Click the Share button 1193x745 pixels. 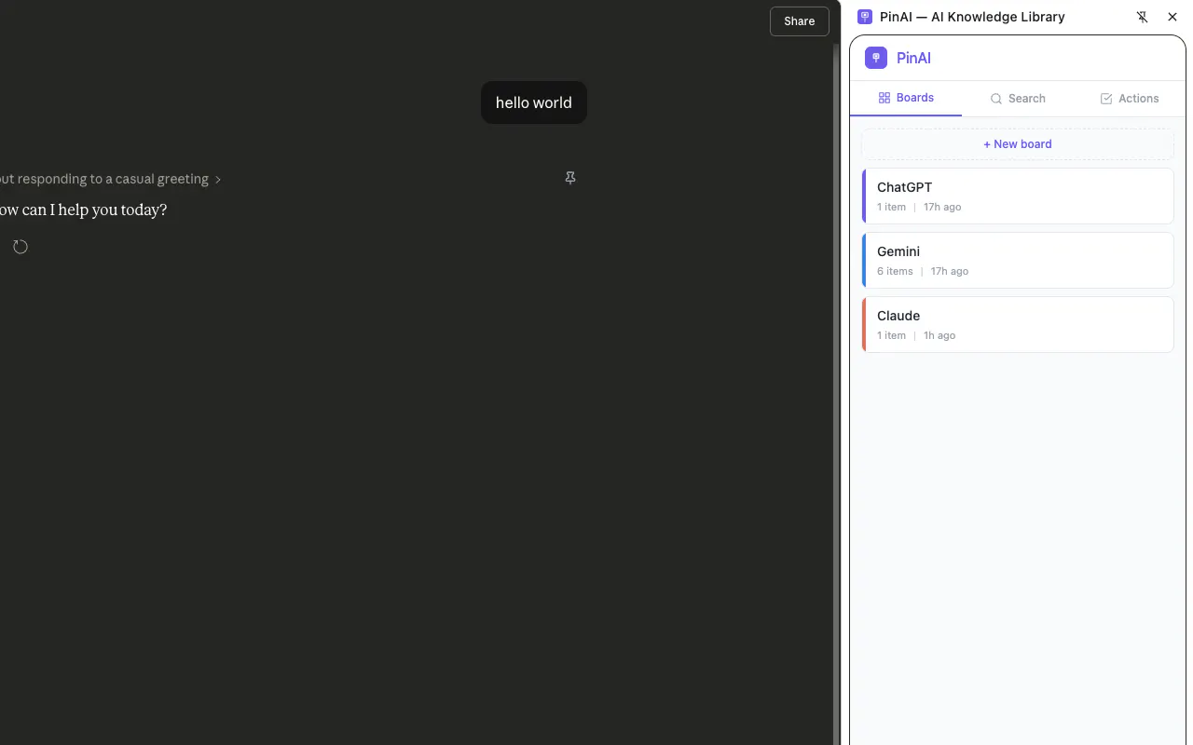click(800, 21)
